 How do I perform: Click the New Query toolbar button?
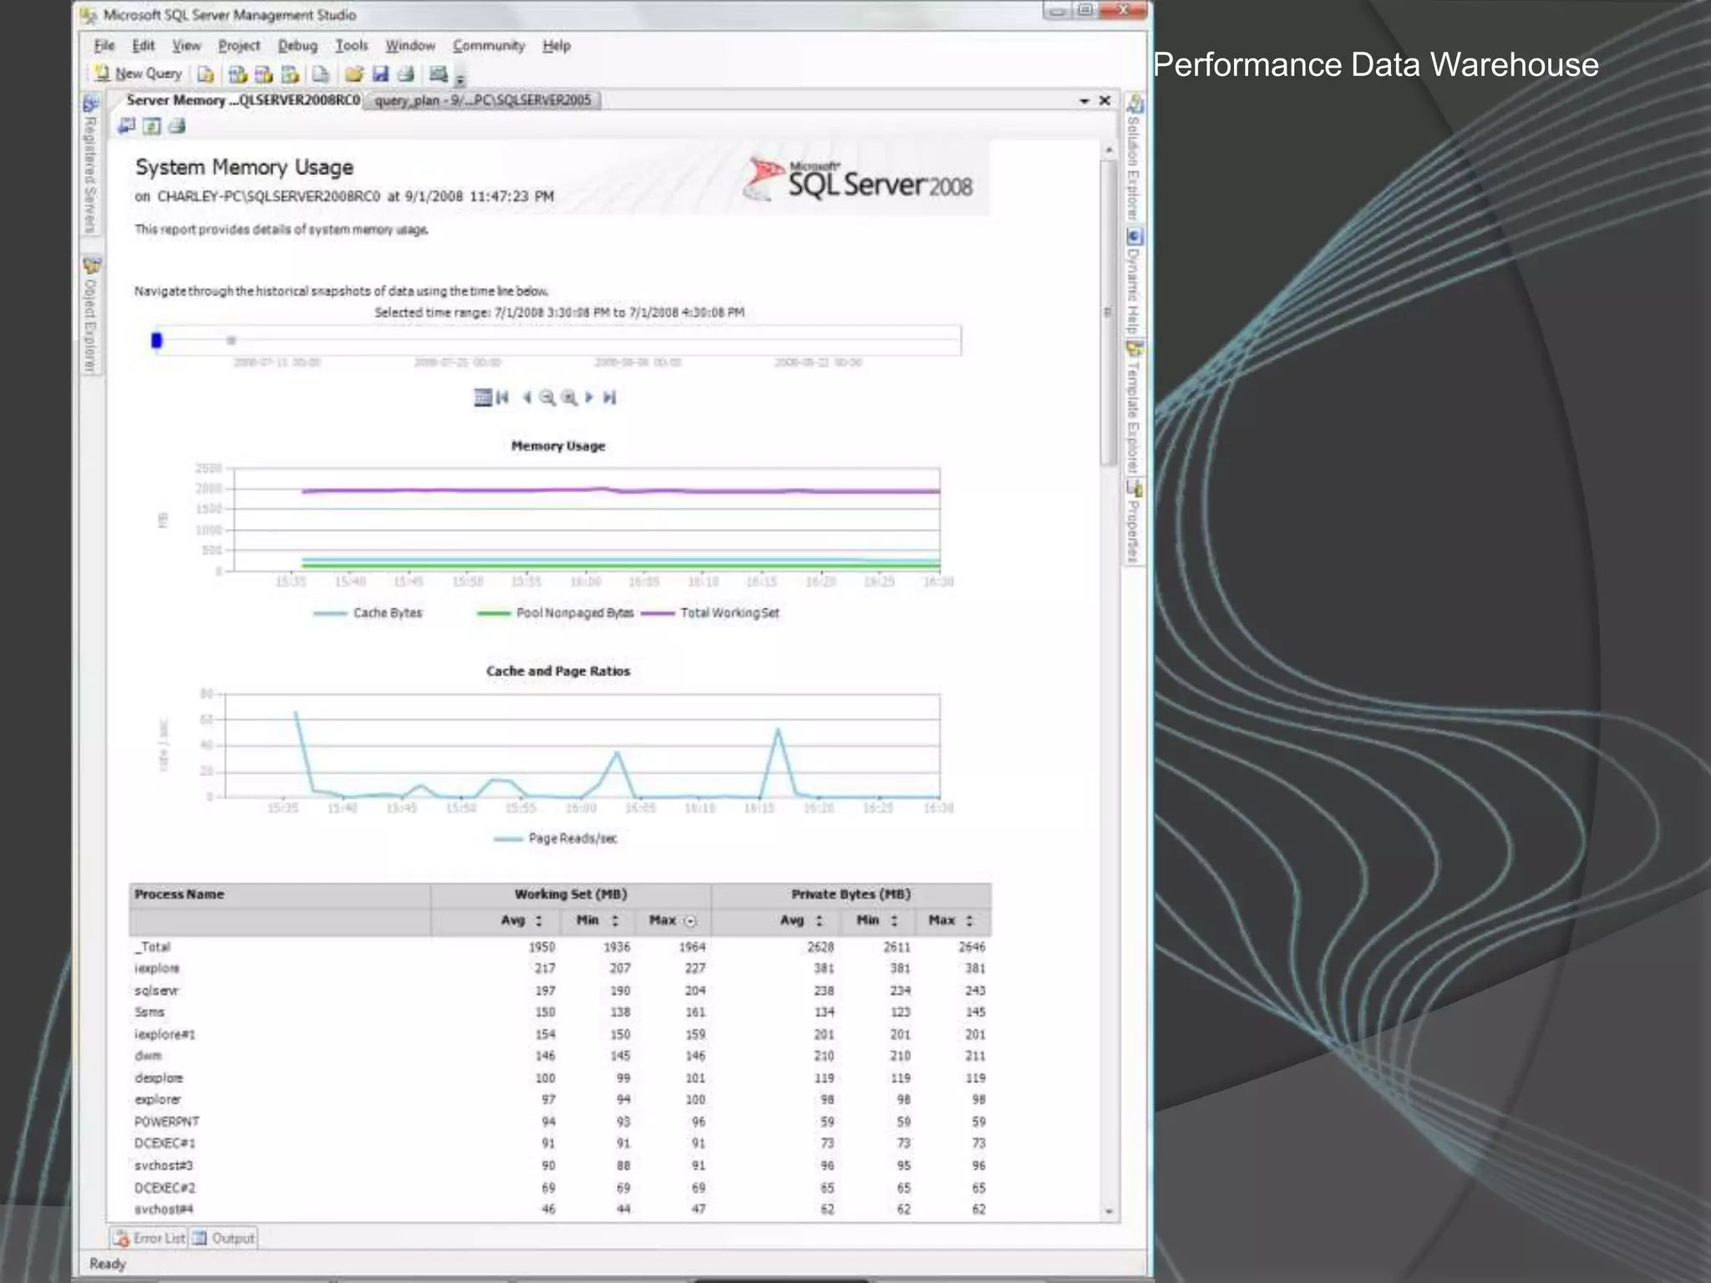(x=138, y=74)
